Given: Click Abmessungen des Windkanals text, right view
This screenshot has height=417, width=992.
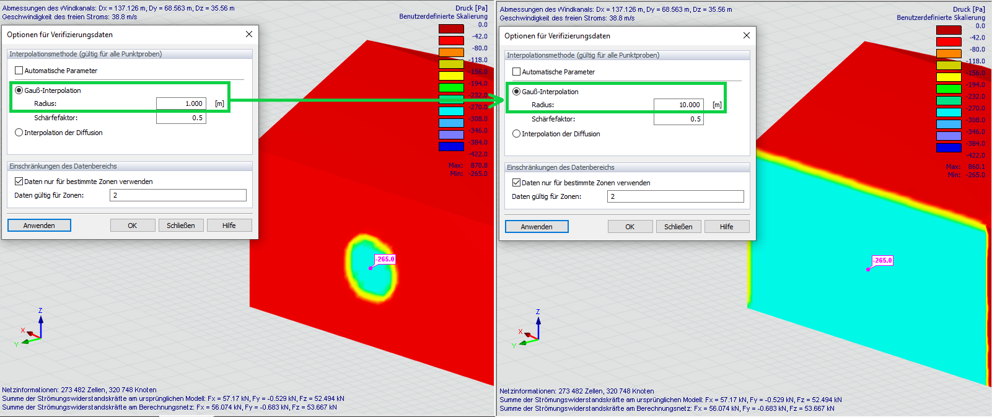Looking at the screenshot, I should tap(616, 9).
